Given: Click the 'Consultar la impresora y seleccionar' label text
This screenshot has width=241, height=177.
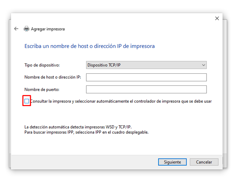Looking at the screenshot, I should [121, 101].
